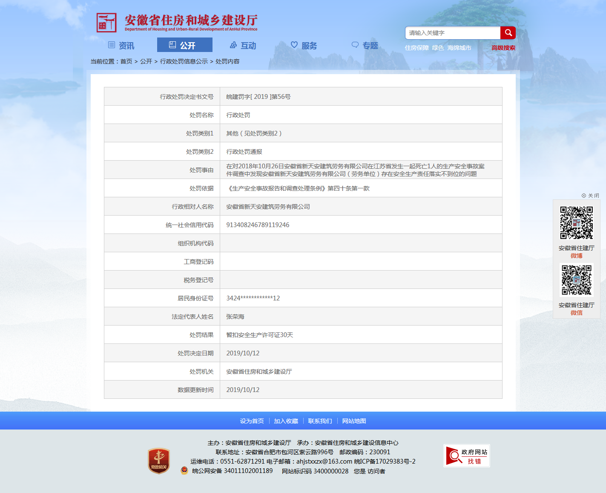Viewport: 606px width, 493px height.
Task: Click the red magnifier search button
Action: point(508,33)
